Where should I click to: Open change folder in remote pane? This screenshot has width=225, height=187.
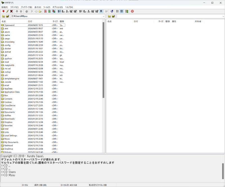click(113, 16)
